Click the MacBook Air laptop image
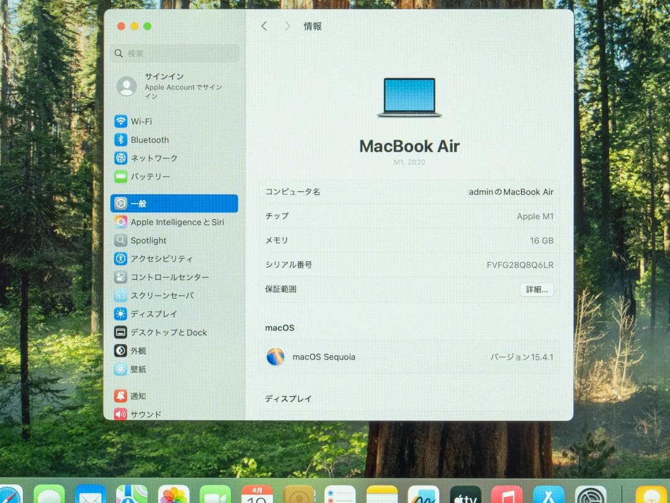This screenshot has width=670, height=503. [409, 97]
